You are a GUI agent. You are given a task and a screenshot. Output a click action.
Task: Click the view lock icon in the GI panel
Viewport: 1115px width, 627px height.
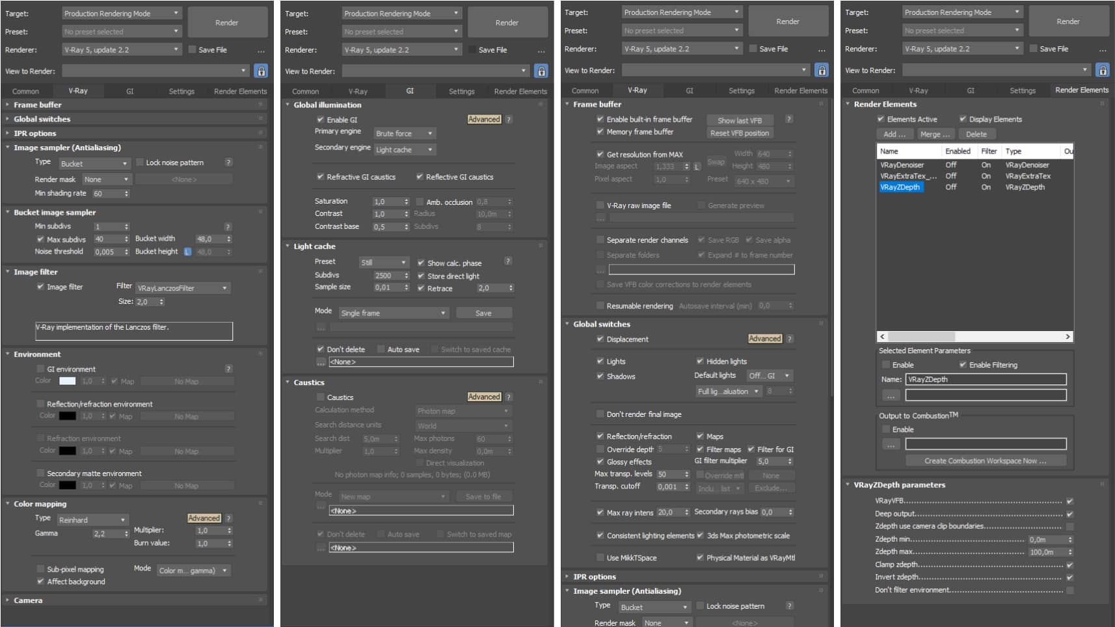coord(541,70)
